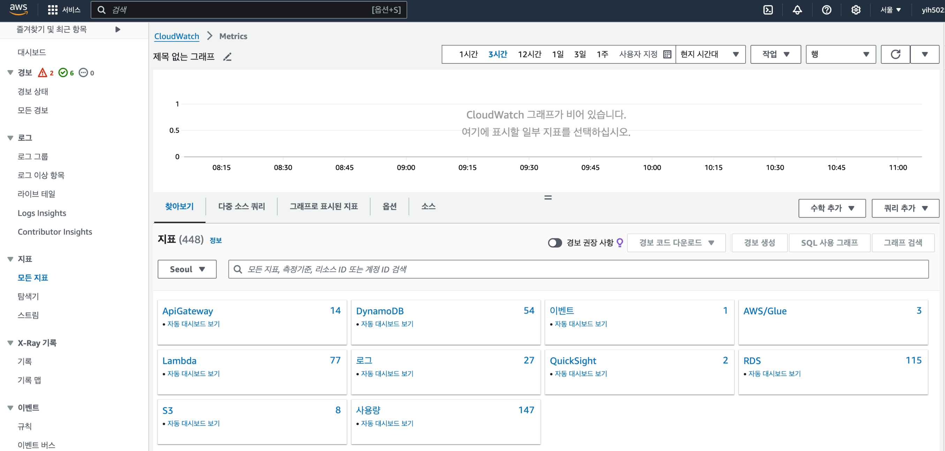945x451 pixels.
Task: Open the Seoul region dropdown
Action: [187, 269]
